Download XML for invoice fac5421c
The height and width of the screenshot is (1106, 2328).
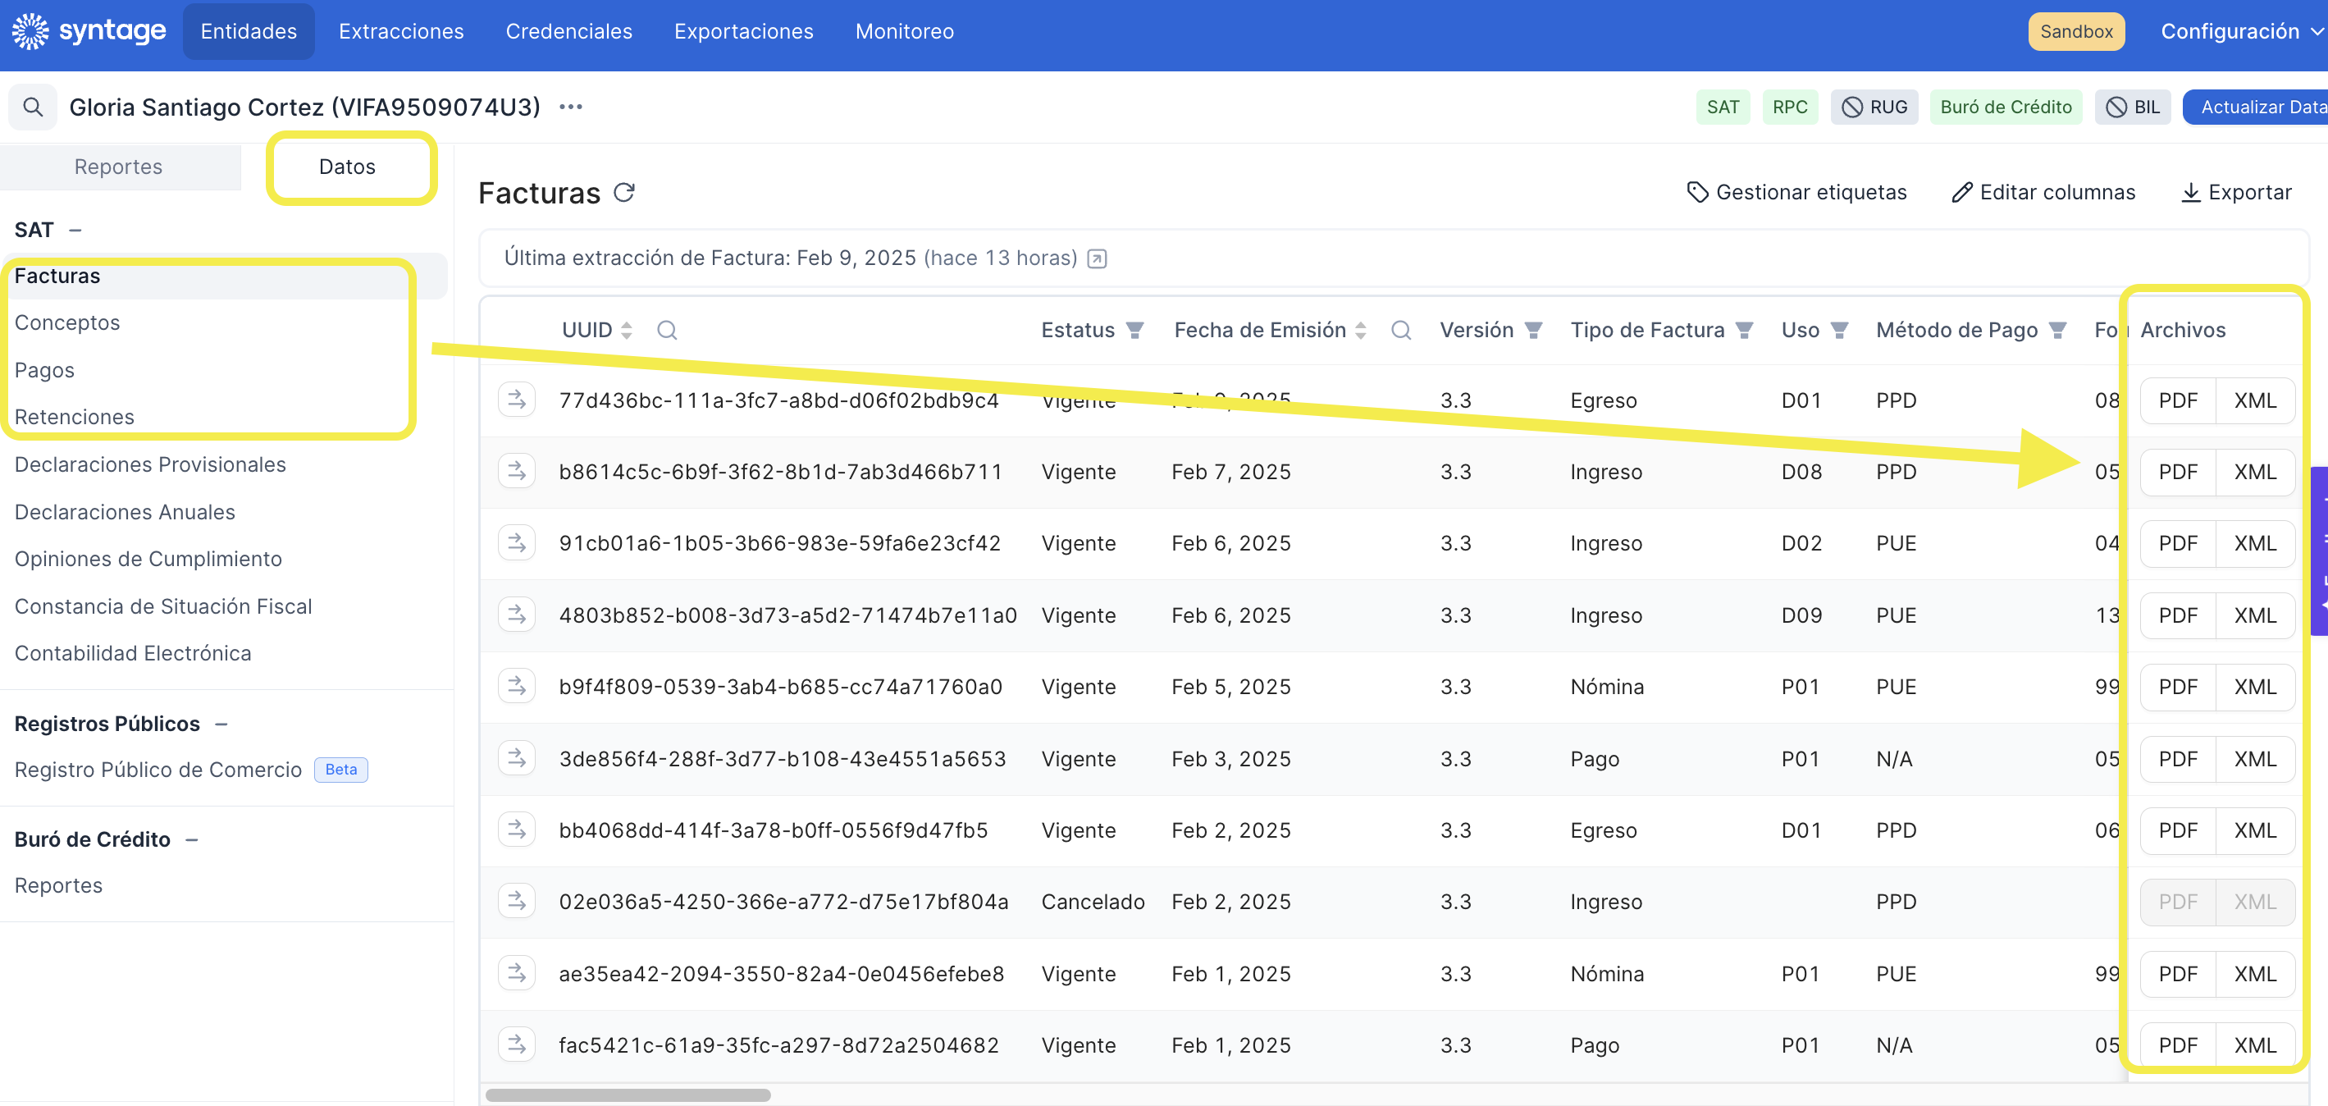click(x=2255, y=1045)
